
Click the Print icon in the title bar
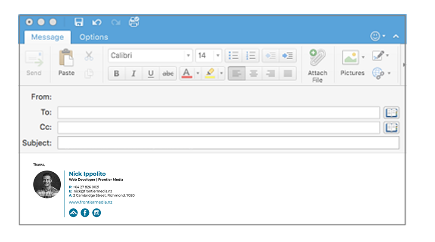[134, 22]
